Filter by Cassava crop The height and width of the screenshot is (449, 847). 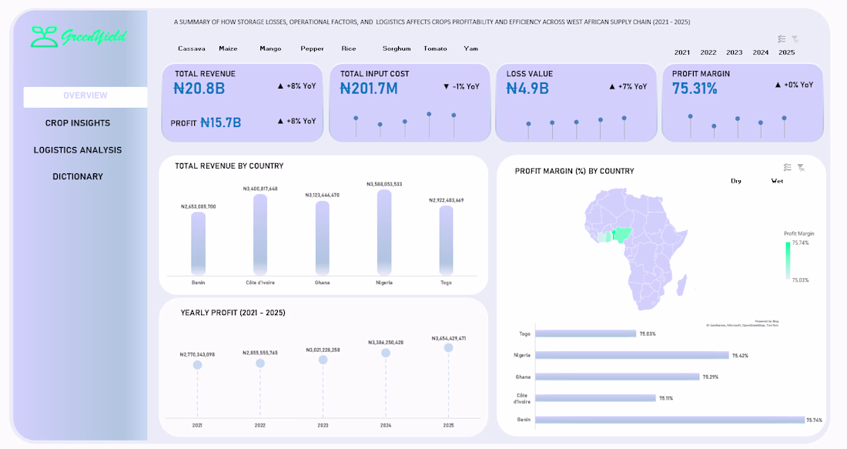click(192, 49)
